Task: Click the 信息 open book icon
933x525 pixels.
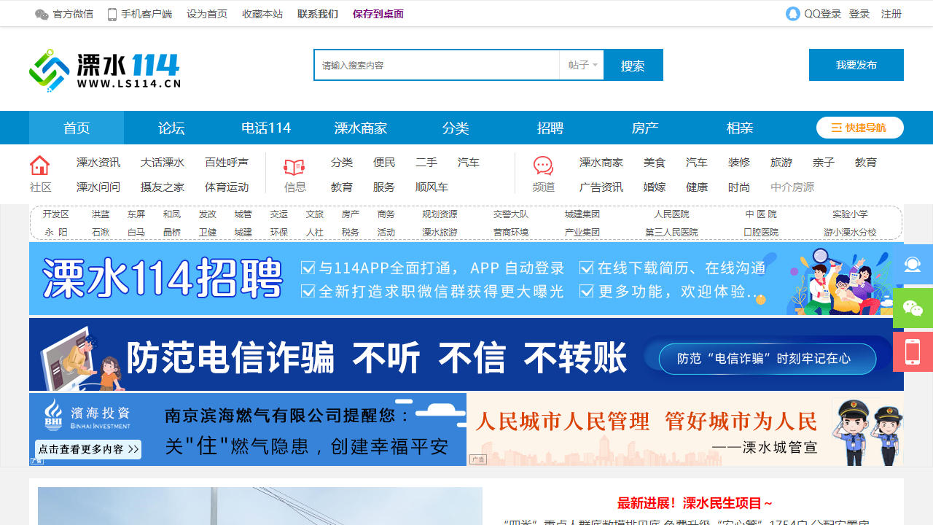Action: pyautogui.click(x=294, y=167)
